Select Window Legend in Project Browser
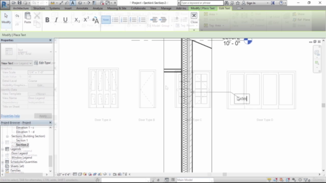Viewport: 326px width, 183px height. (21, 158)
